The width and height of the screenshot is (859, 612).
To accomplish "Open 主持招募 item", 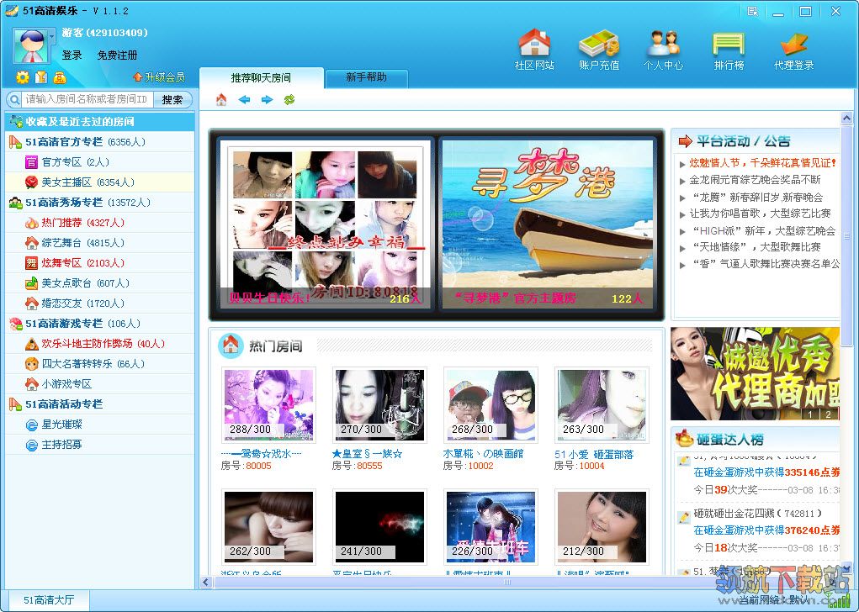I will pos(99,445).
